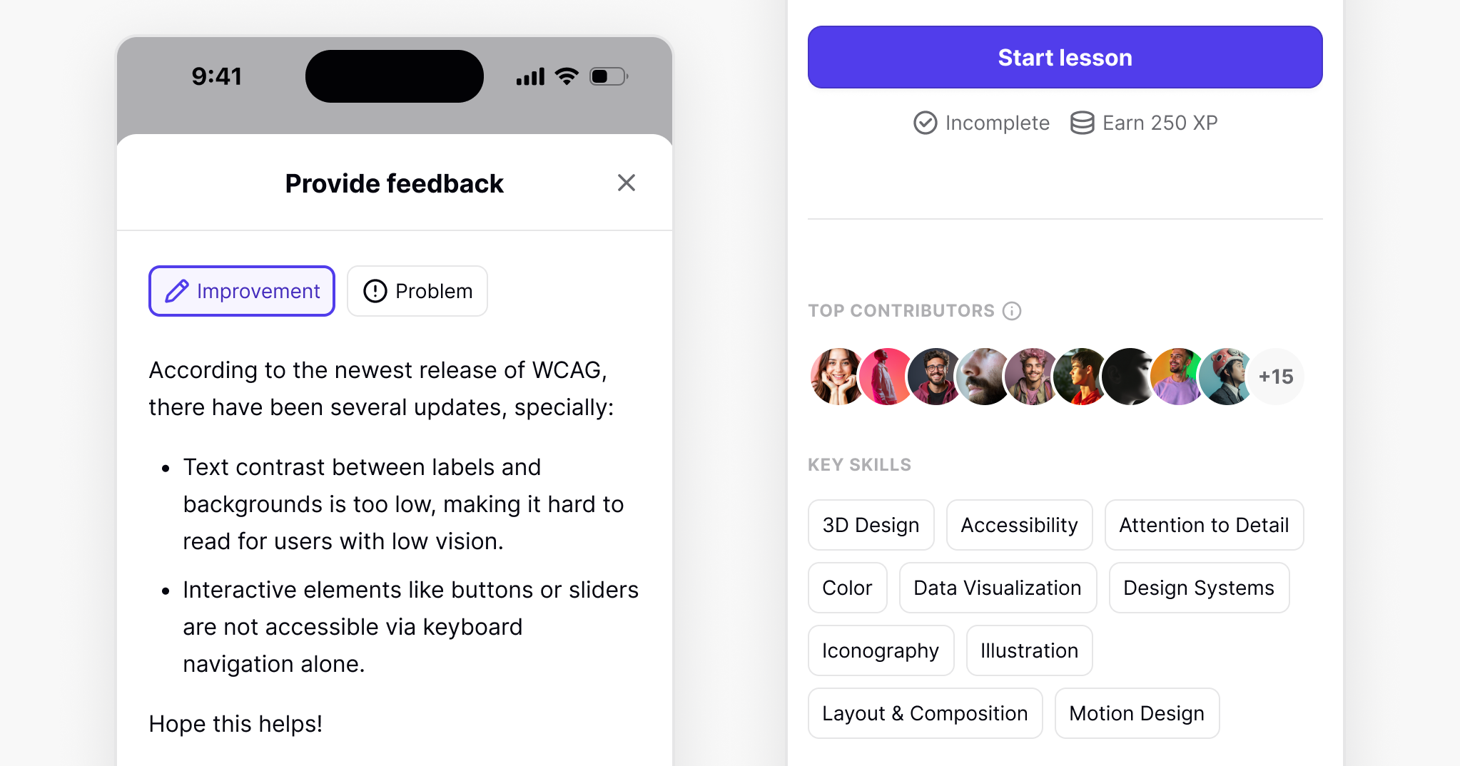Expand the +15 more contributors badge

pos(1276,377)
